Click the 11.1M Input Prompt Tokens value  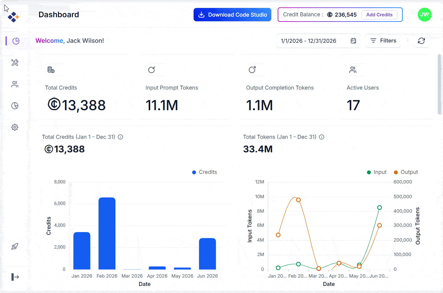[162, 105]
